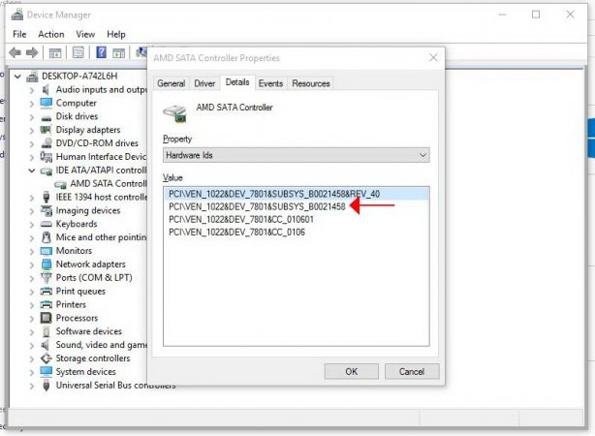
Task: Click the Audio inputs and outputs speaker icon
Action: pos(46,90)
